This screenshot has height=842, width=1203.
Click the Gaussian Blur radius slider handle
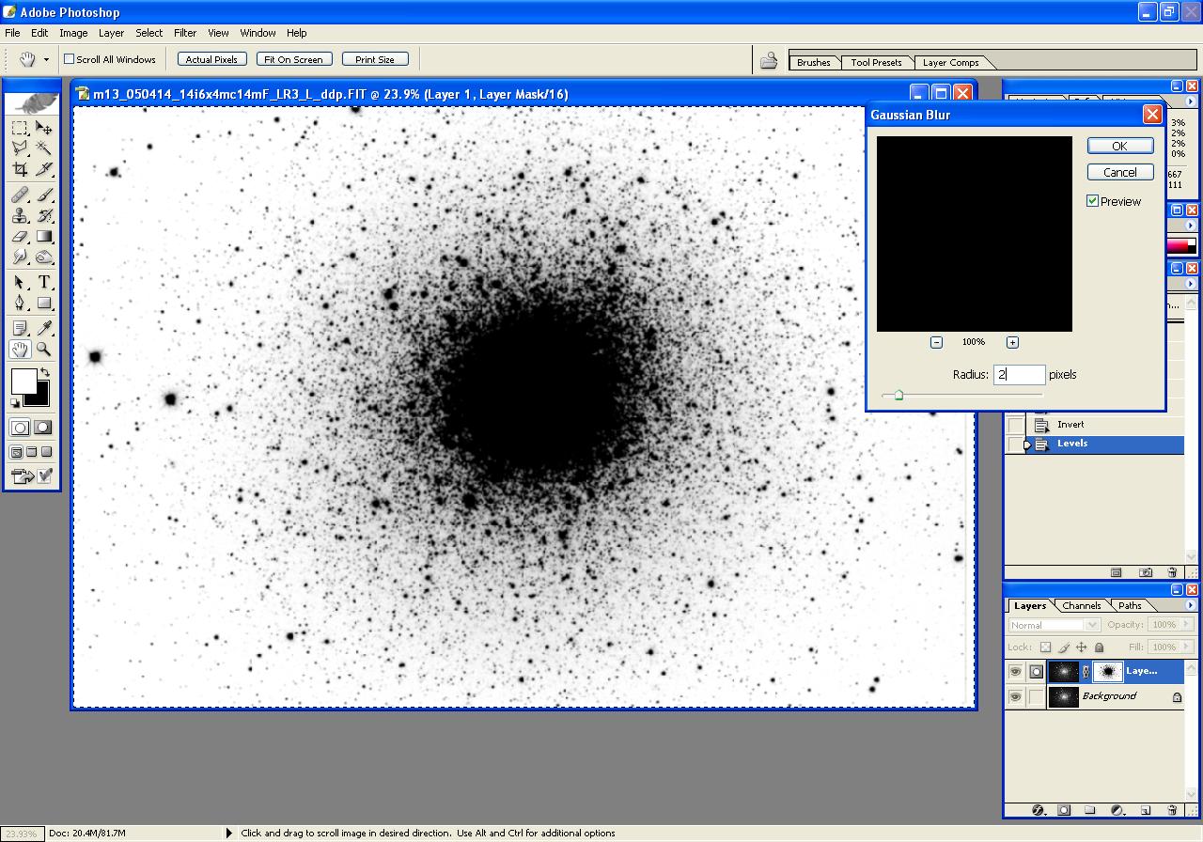tap(898, 396)
